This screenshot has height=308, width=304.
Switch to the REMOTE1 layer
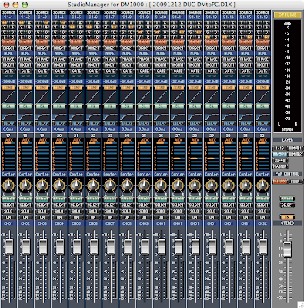[x=295, y=149]
